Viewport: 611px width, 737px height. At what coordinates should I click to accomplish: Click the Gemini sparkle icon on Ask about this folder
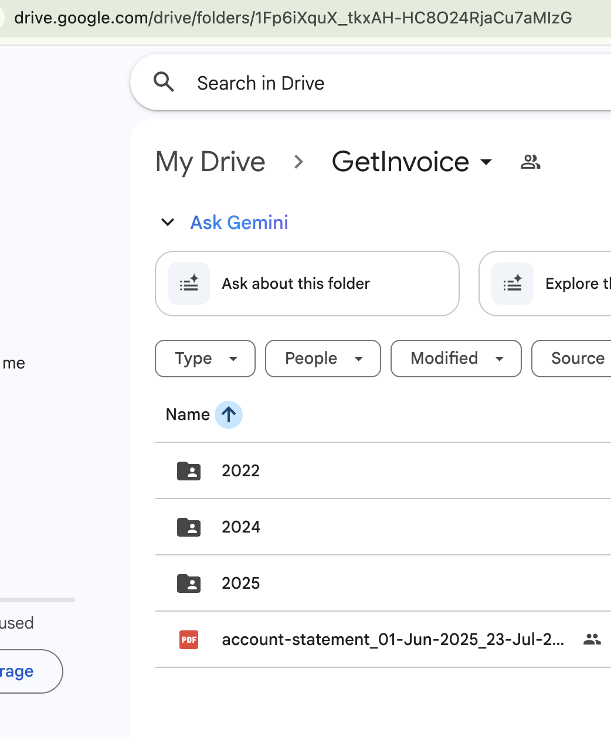[x=189, y=284]
